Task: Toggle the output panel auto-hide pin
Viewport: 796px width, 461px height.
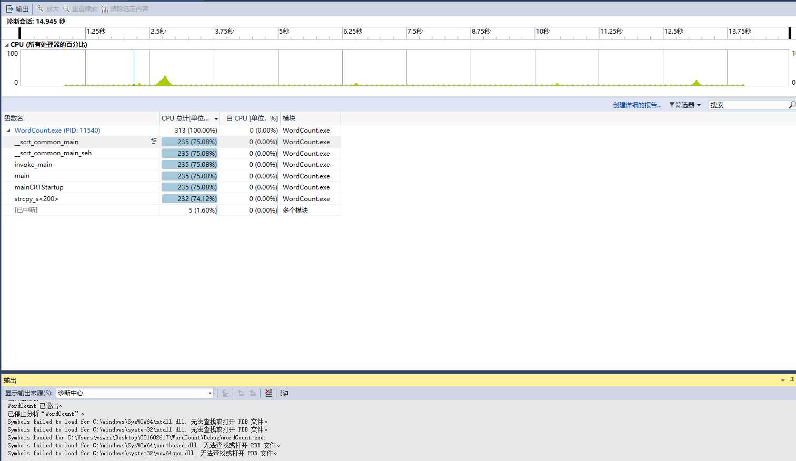Action: pyautogui.click(x=792, y=380)
